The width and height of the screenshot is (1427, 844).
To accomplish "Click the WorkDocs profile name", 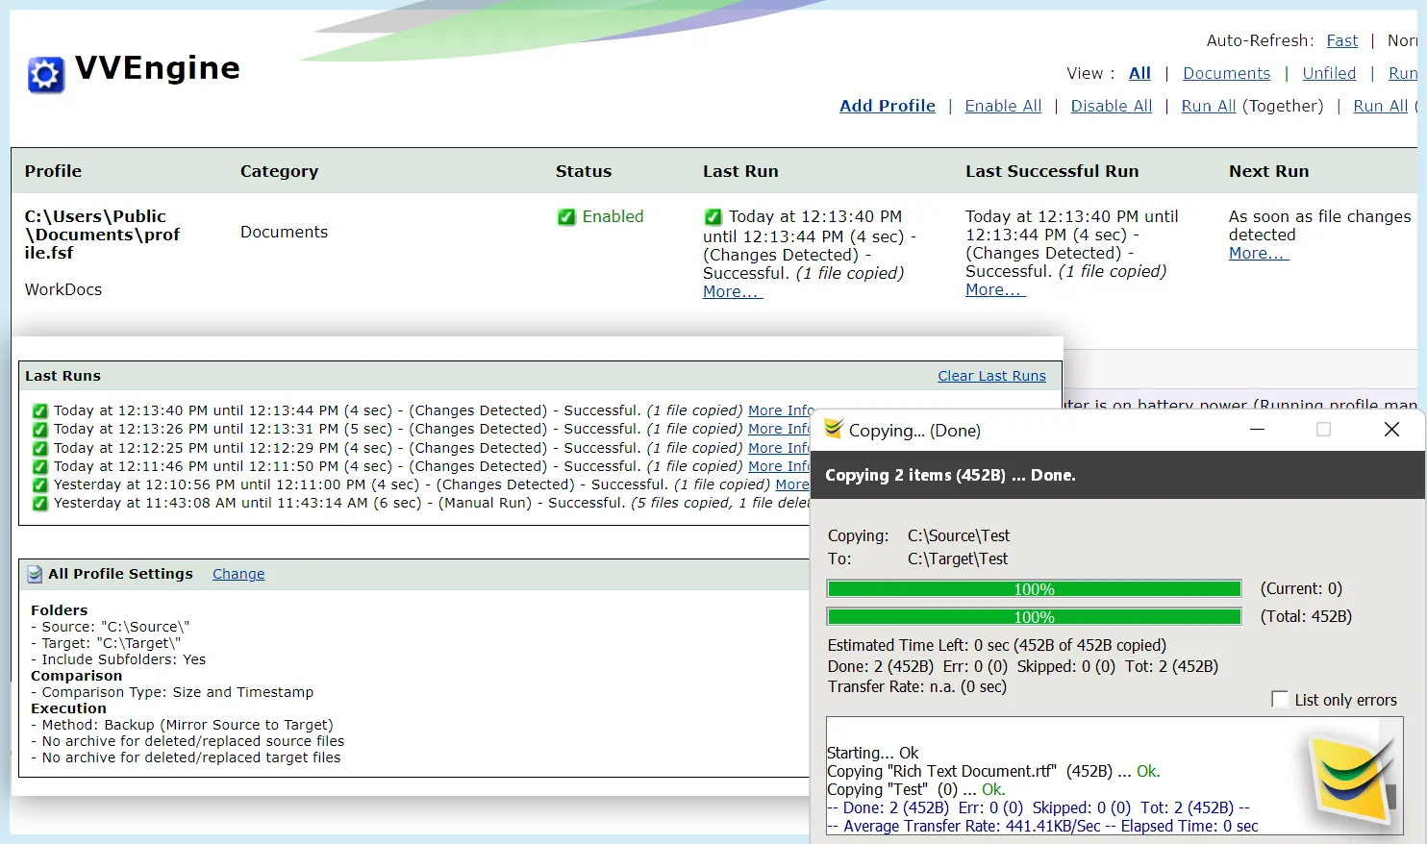I will 63,289.
